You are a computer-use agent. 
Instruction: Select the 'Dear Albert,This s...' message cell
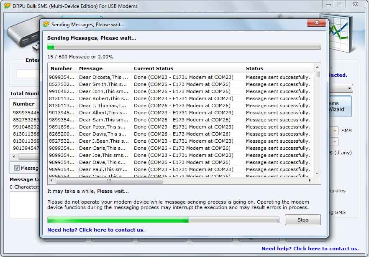103,113
